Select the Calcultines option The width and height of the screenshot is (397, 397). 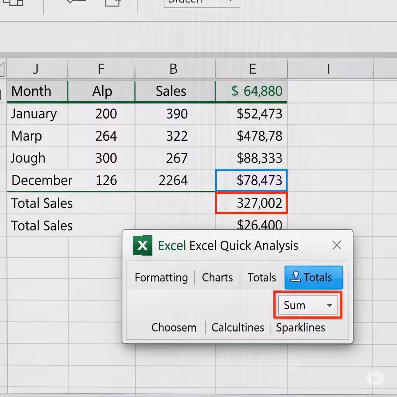238,328
